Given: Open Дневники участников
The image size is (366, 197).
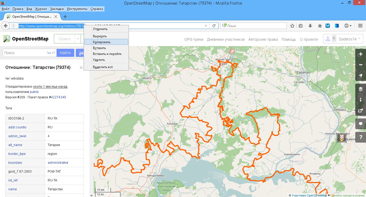Looking at the screenshot, I should [x=226, y=39].
